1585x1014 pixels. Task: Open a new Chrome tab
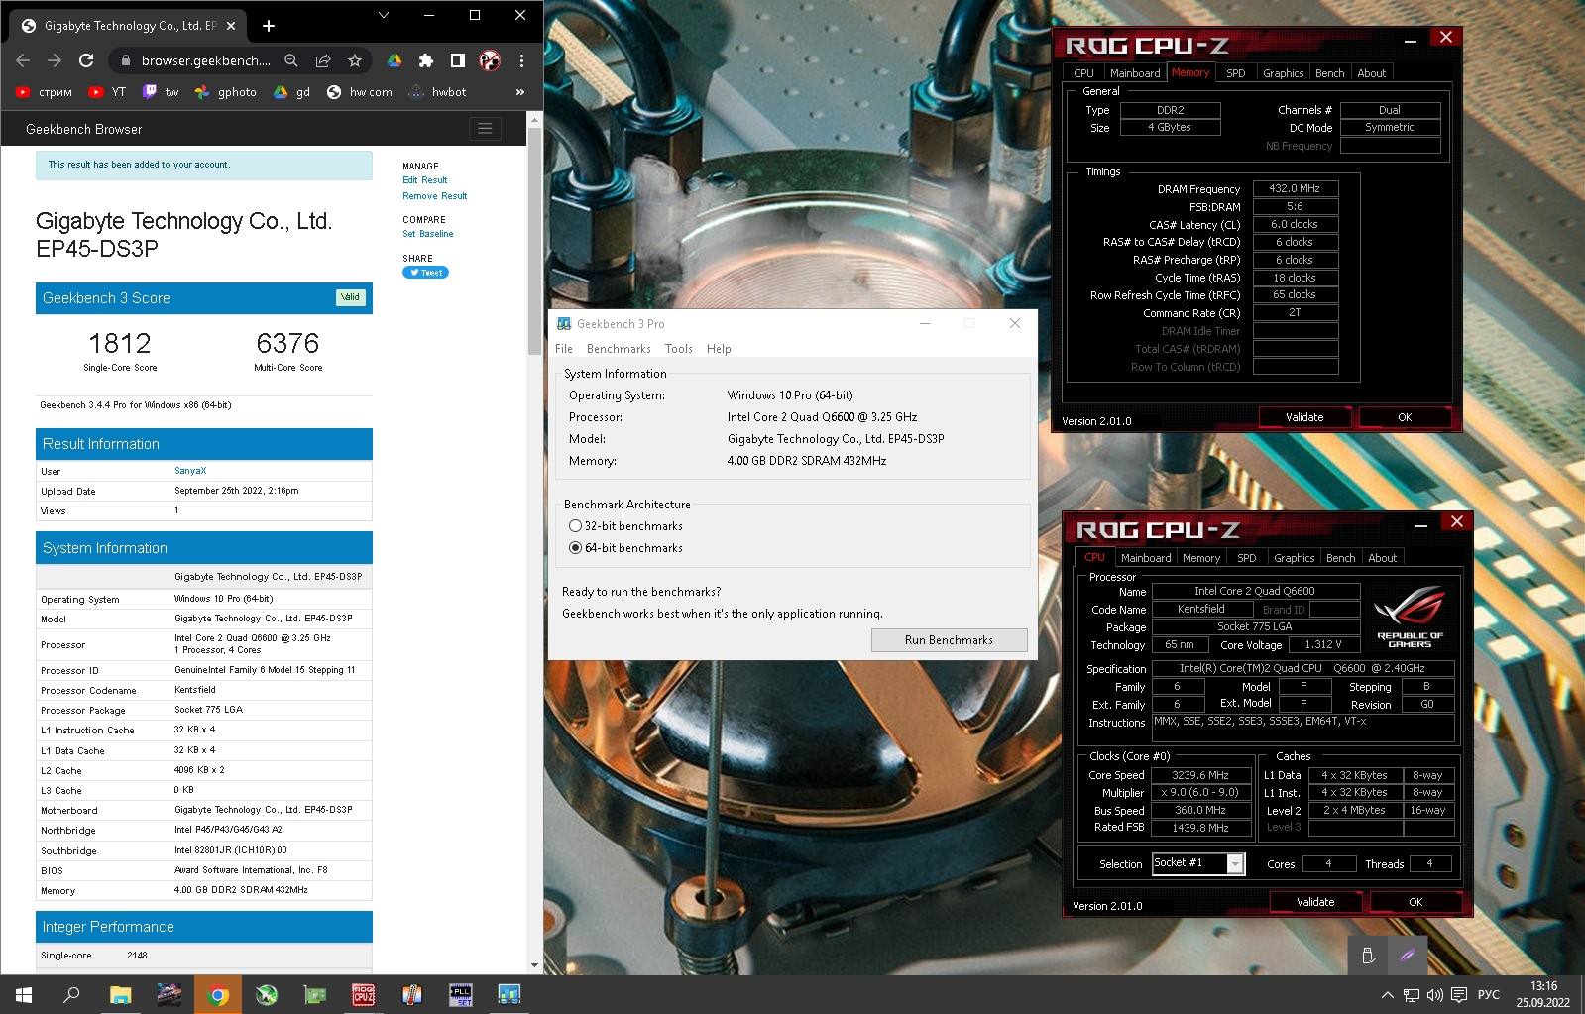pos(269,26)
